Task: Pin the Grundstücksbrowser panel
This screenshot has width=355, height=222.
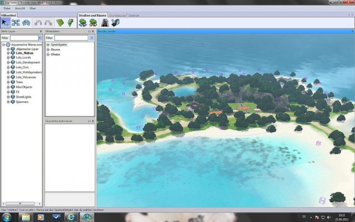Action: pyautogui.click(x=93, y=121)
